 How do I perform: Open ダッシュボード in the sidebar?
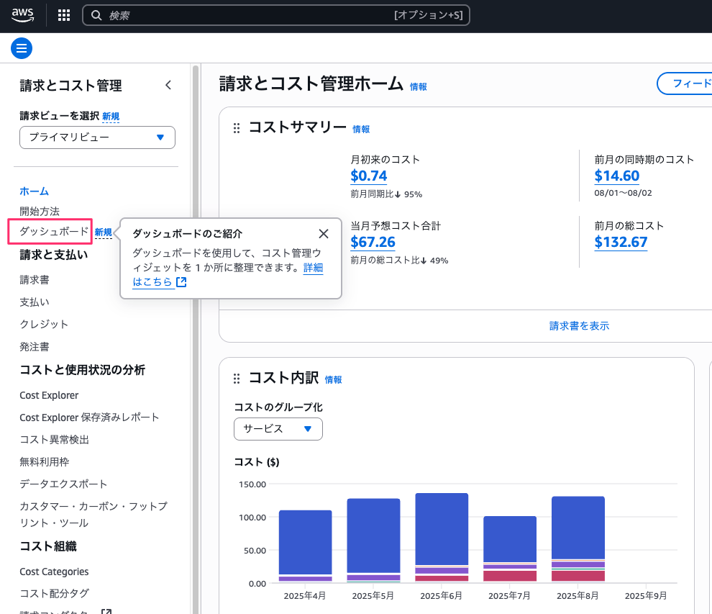(x=54, y=231)
